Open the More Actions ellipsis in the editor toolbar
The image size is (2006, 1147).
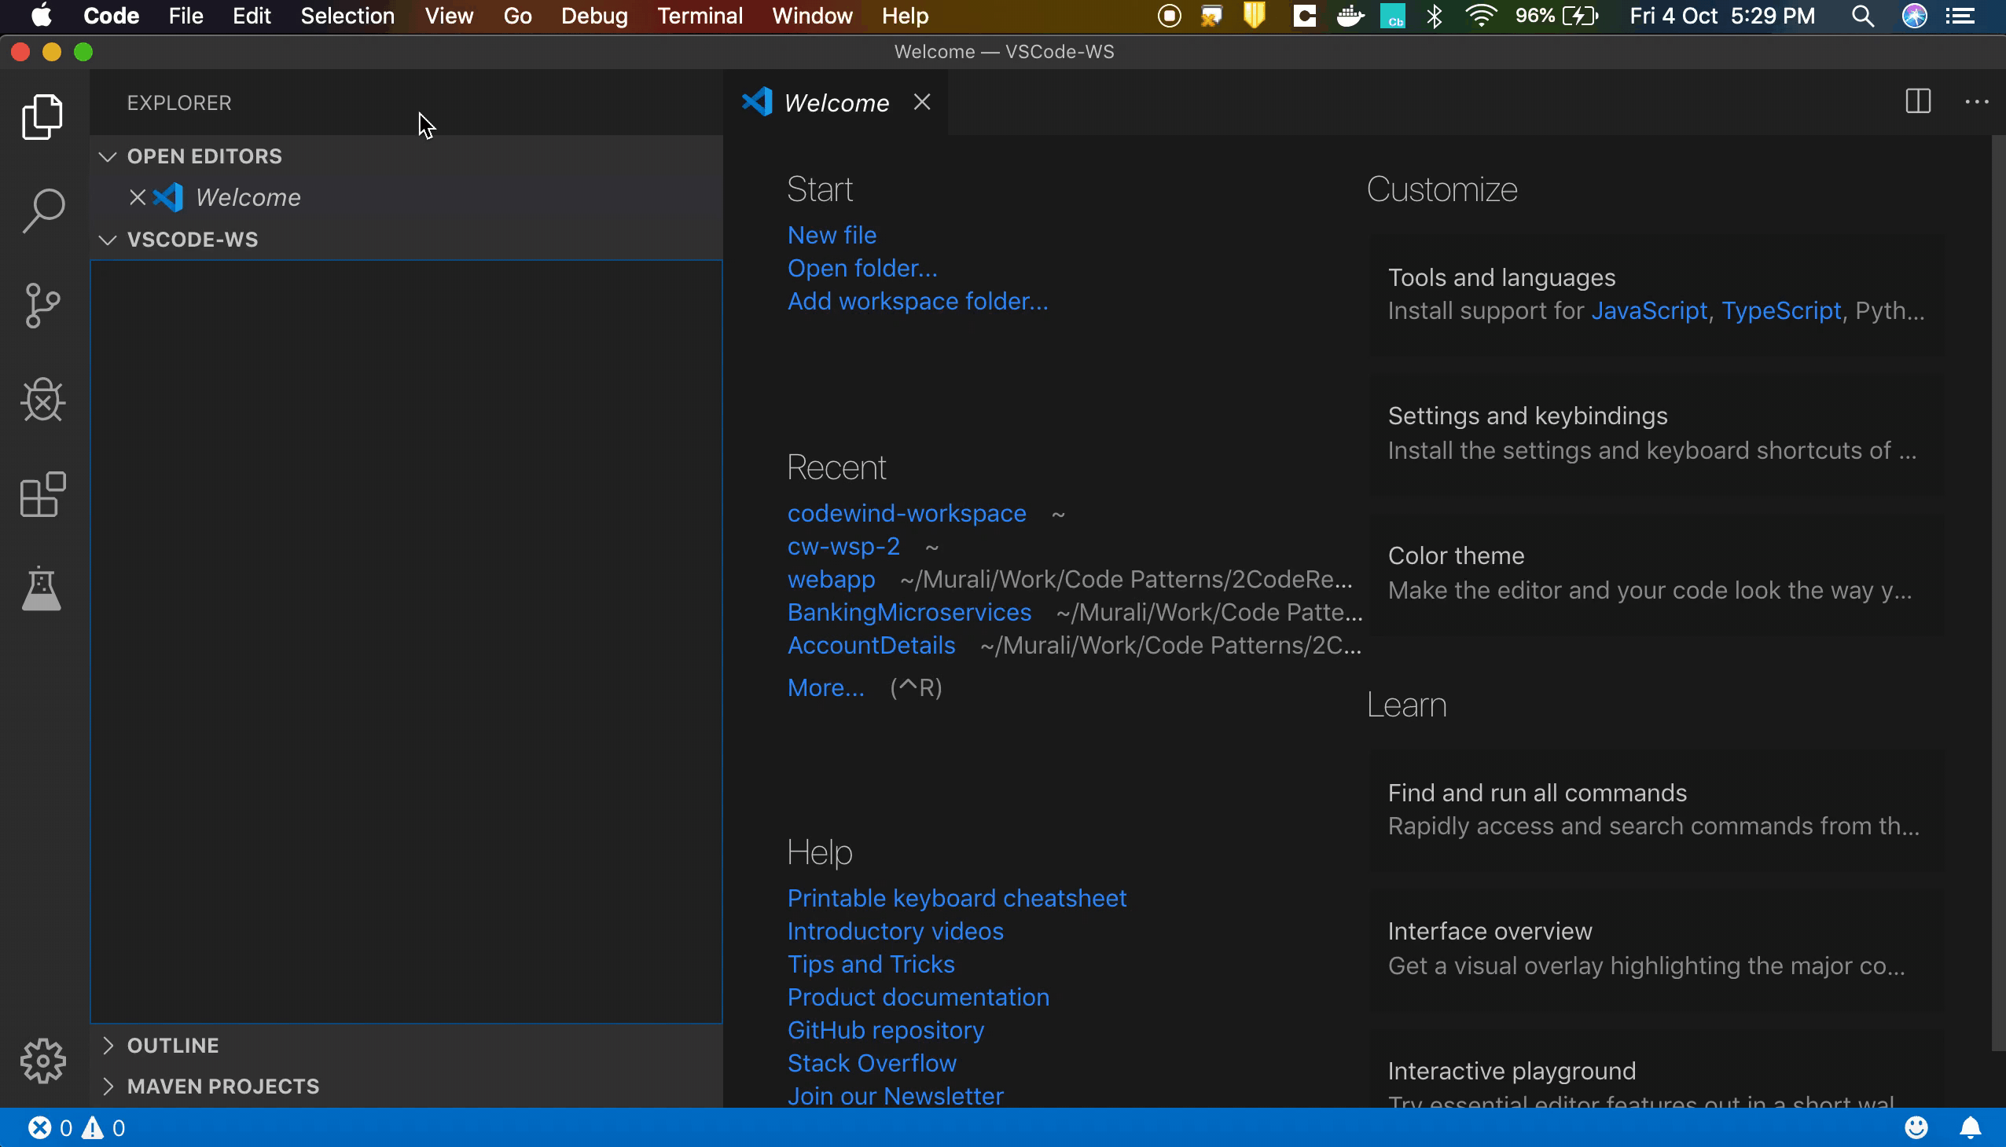(x=1977, y=101)
